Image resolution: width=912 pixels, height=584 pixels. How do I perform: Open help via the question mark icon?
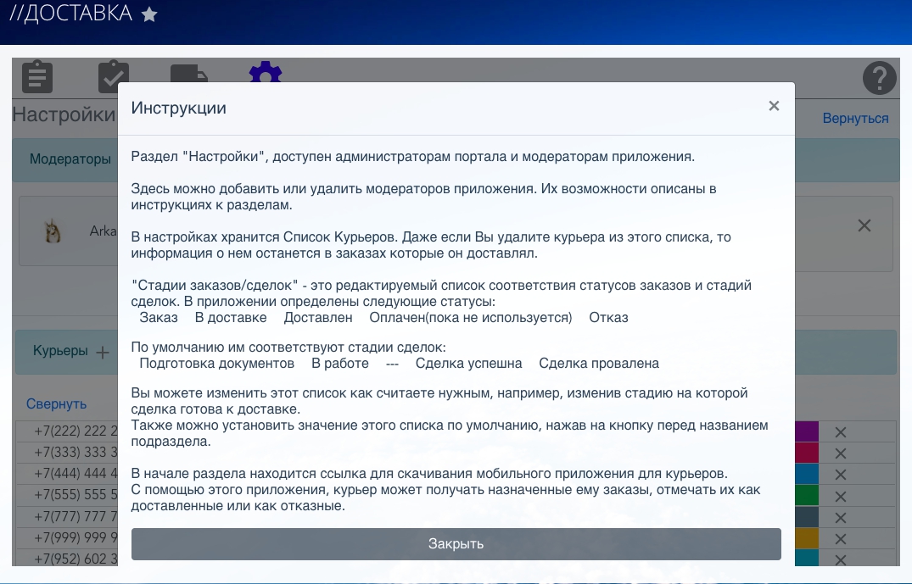tap(879, 78)
